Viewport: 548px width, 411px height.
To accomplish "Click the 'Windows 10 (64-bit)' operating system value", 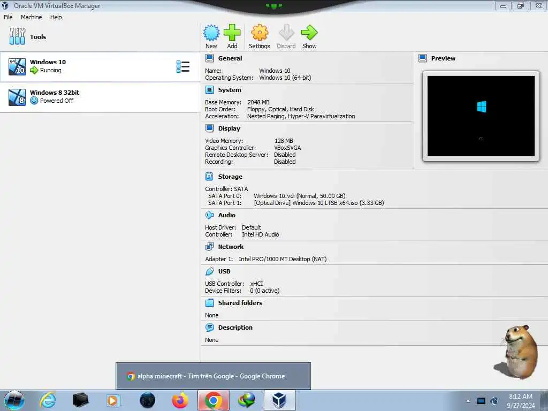I will 285,78.
